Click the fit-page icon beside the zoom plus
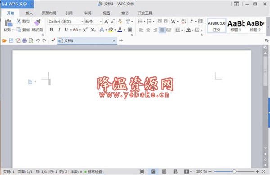Image resolution: width=270 pixels, height=175 pixels. coord(264,171)
